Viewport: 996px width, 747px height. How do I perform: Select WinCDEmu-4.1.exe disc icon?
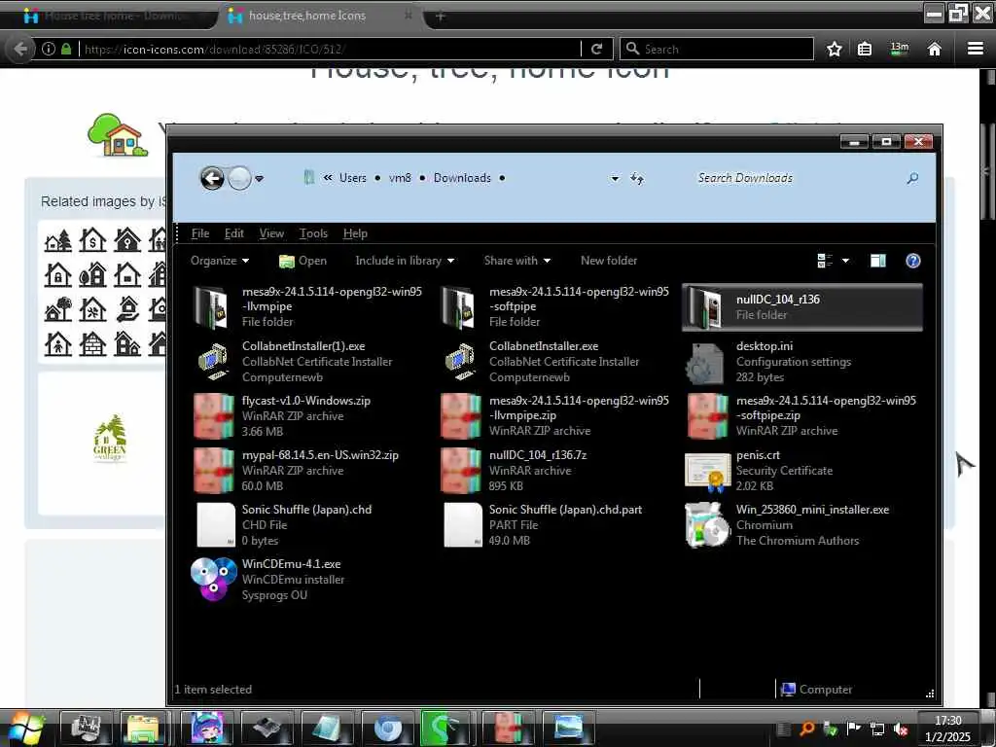coord(213,579)
